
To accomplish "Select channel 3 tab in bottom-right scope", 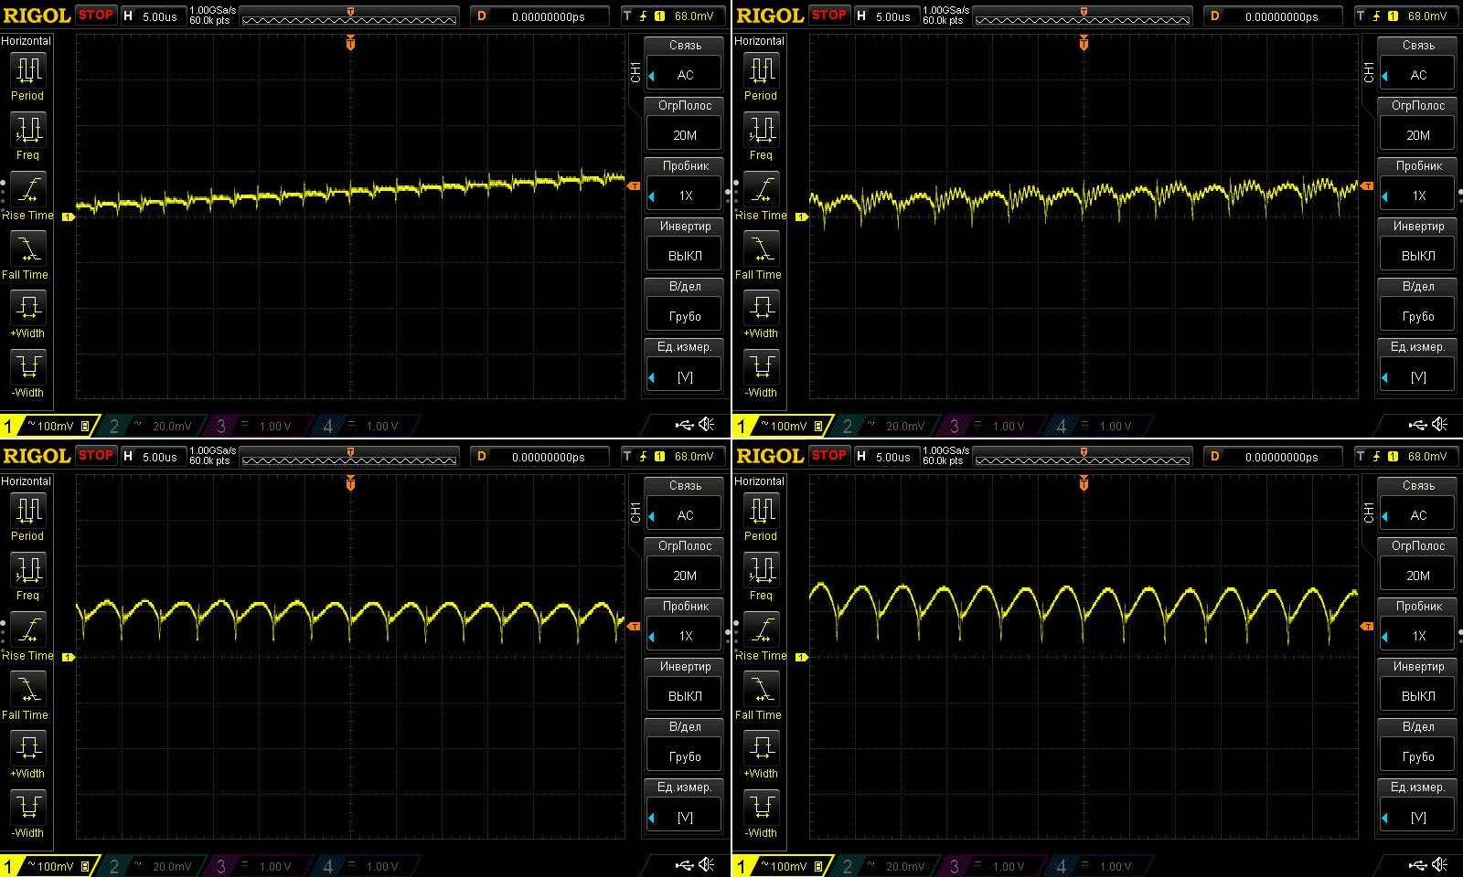I will coord(956,866).
